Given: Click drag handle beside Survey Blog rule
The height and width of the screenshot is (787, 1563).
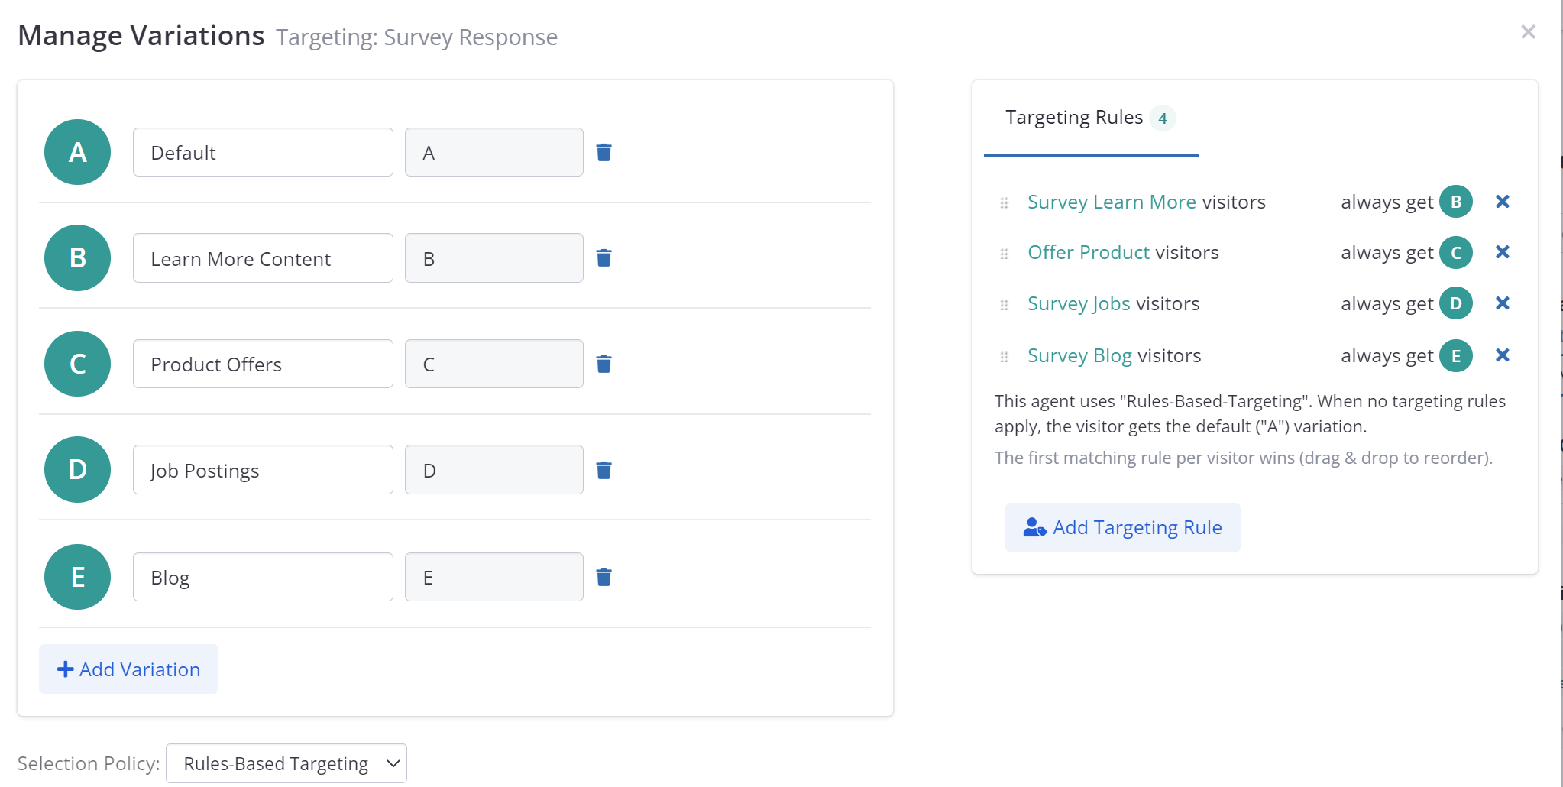Looking at the screenshot, I should [x=1004, y=357].
